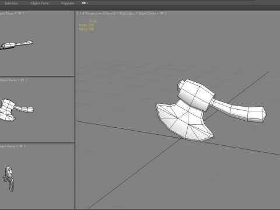Click the Edged Faces label in top-left viewport
This screenshot has width=280, height=210.
click(7, 13)
